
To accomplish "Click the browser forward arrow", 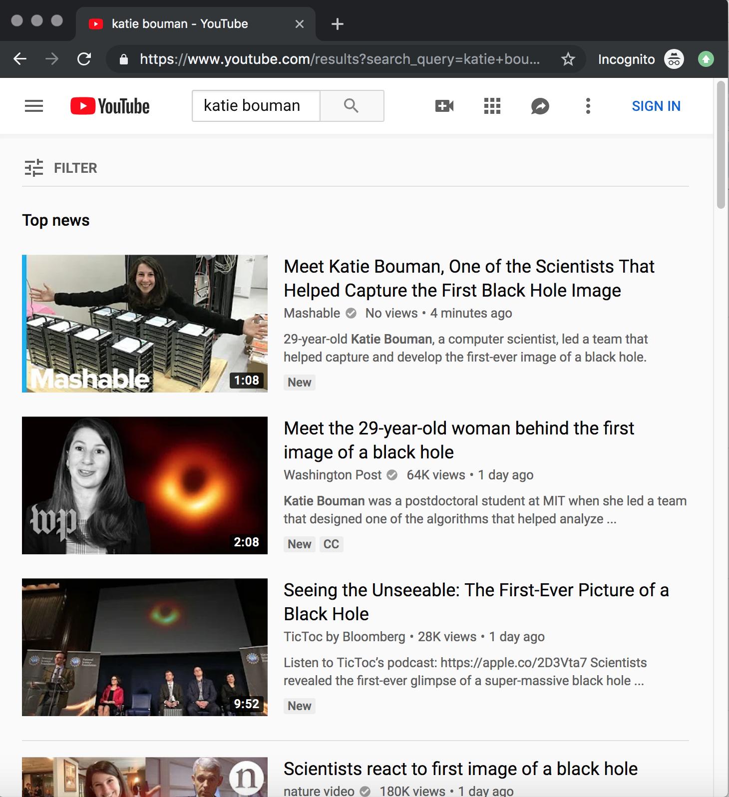I will pyautogui.click(x=52, y=59).
